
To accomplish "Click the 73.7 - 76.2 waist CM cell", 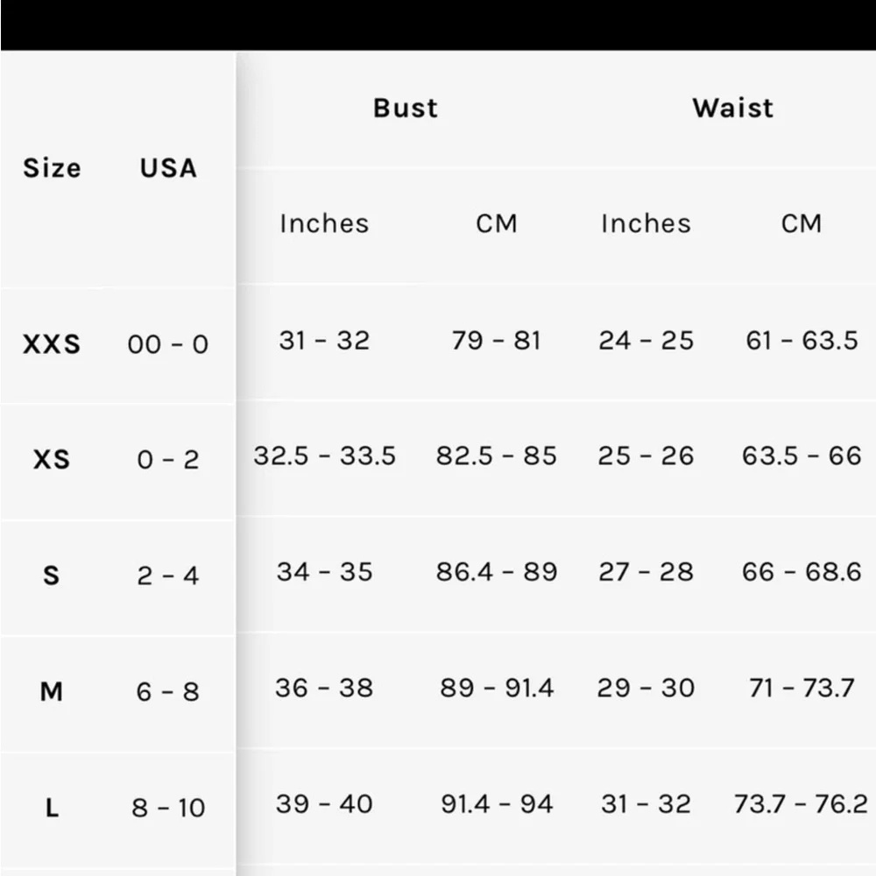I will [x=802, y=804].
